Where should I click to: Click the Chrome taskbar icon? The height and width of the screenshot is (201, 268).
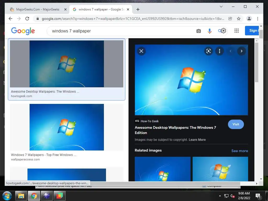(x=34, y=196)
